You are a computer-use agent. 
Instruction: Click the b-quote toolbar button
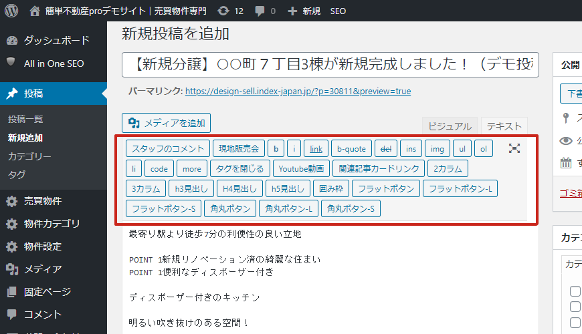[351, 149]
